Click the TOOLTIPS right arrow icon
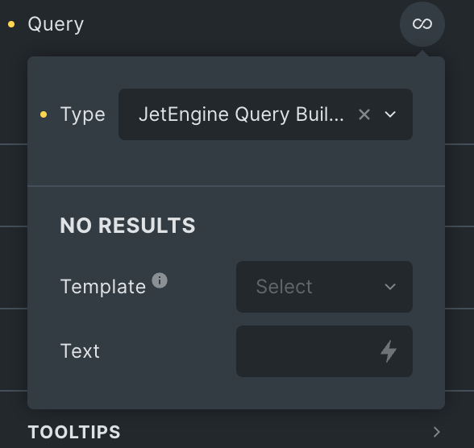The image size is (474, 448). (437, 432)
